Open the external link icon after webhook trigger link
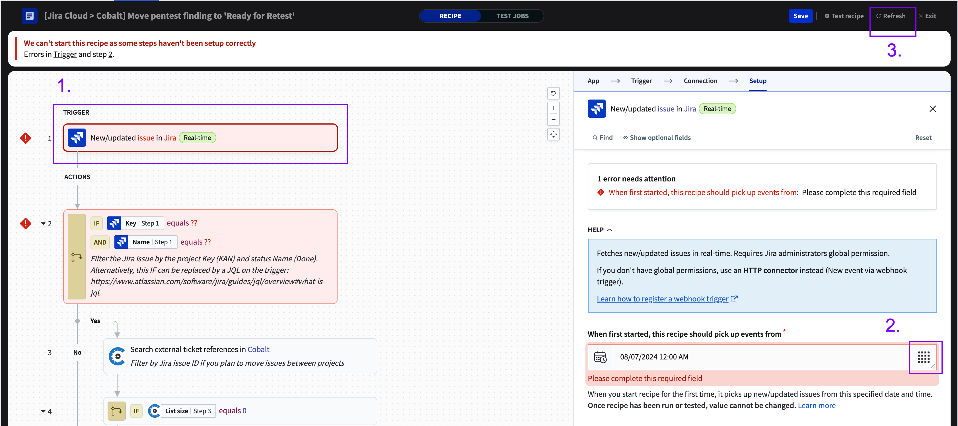 click(734, 299)
